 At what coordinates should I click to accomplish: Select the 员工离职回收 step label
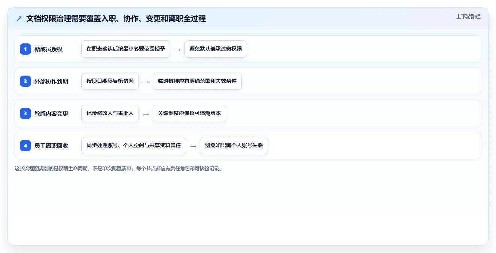pos(51,146)
